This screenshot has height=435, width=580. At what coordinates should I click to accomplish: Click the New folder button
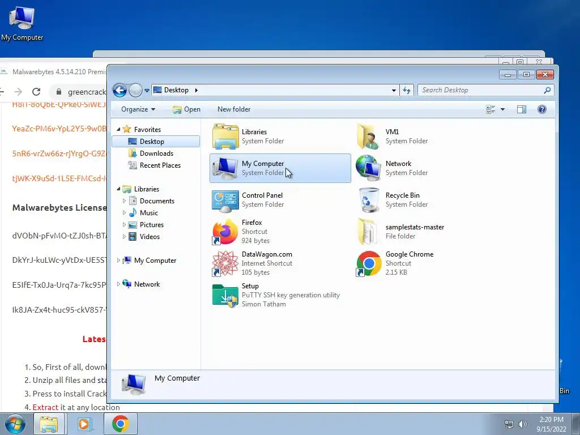pyautogui.click(x=234, y=109)
